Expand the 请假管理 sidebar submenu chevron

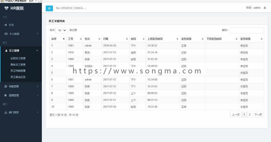(38, 95)
